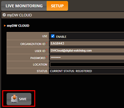Click the bold myDW CLOUD section title

pos(18,26)
